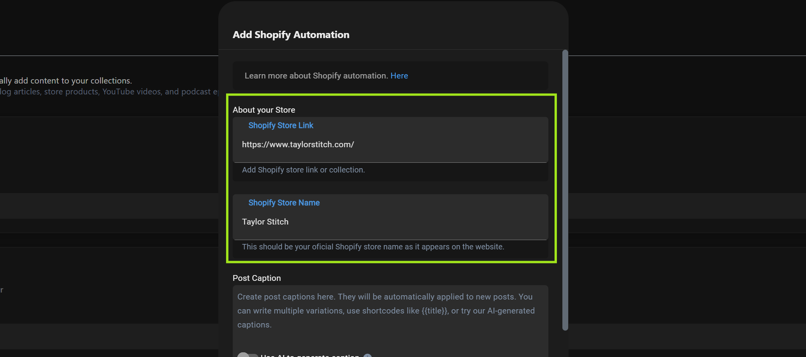
Task: Click the 'Shopify Store Name' field label
Action: tap(284, 203)
